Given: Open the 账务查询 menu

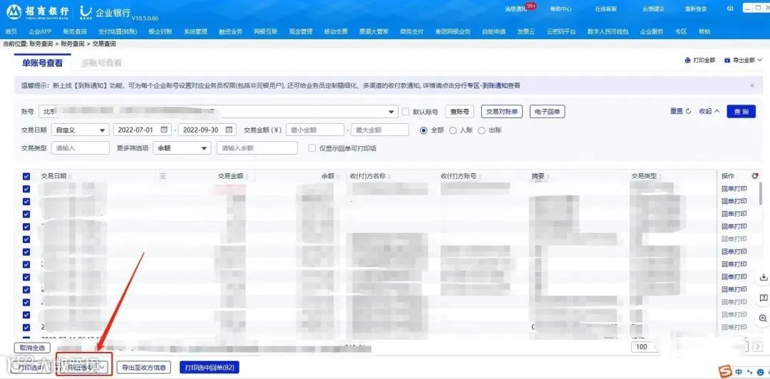Looking at the screenshot, I should (x=75, y=31).
